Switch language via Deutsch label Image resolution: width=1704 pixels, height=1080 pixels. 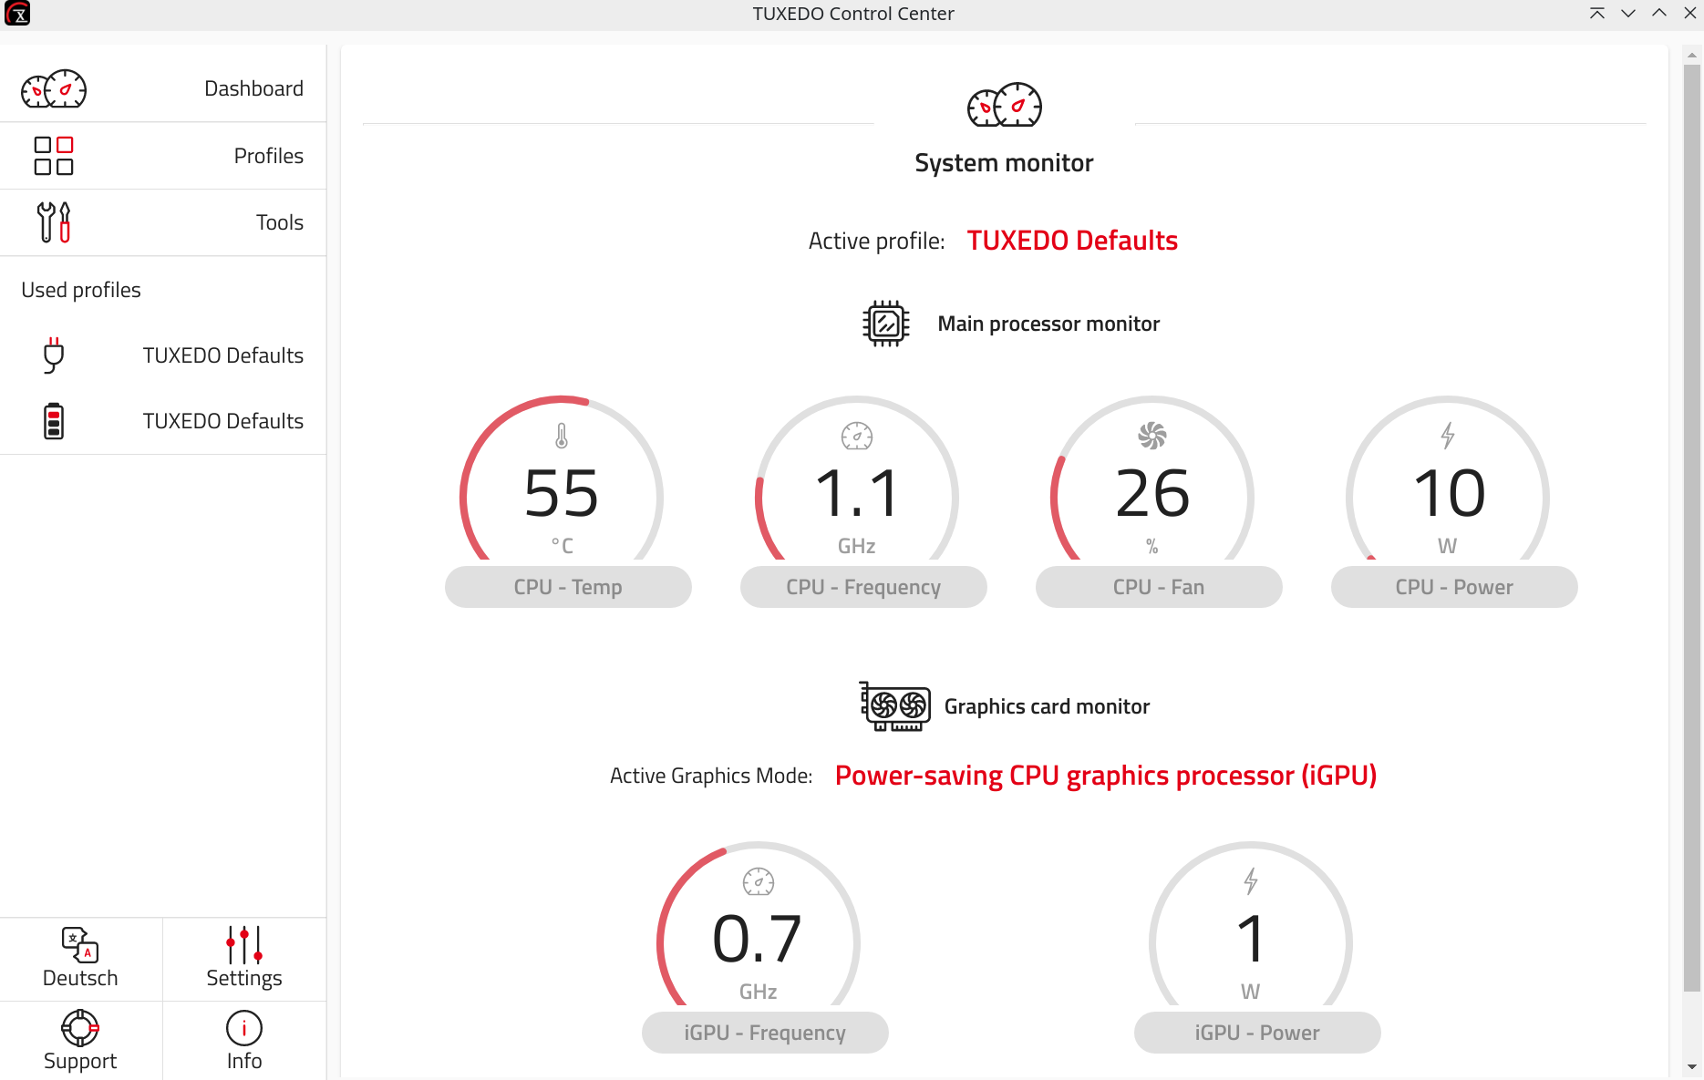[80, 978]
